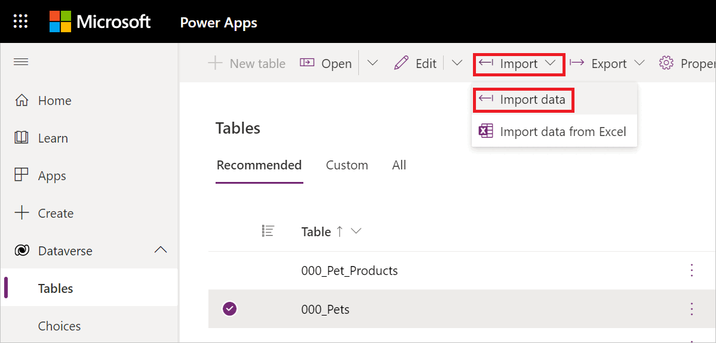The image size is (716, 343).
Task: Click the Properties gear icon
Action: (666, 63)
